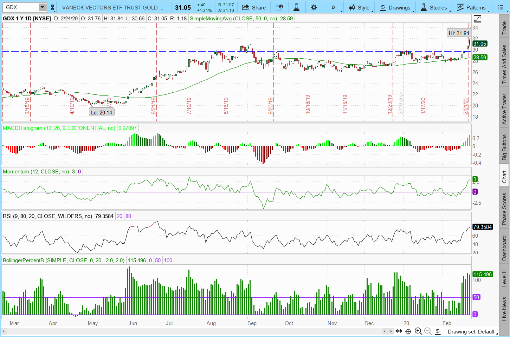Click the Share button in toolbar
510x337 pixels.
pos(254,7)
